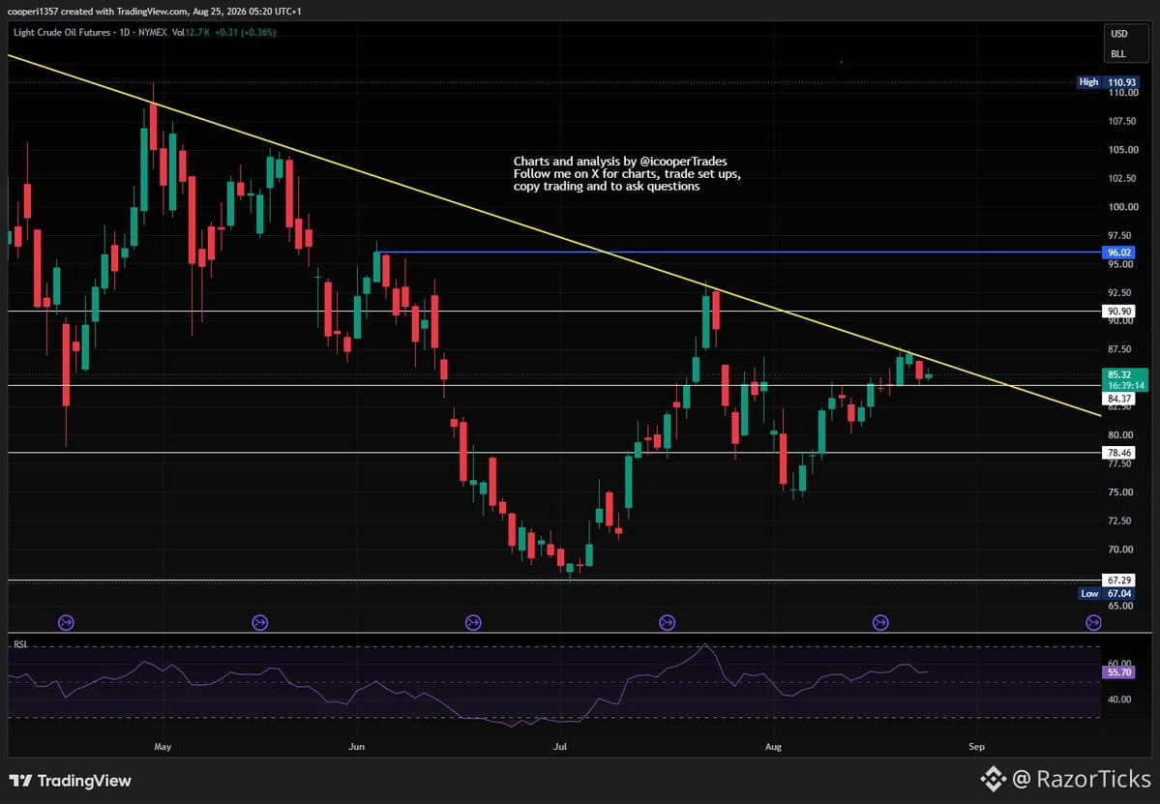The image size is (1160, 804).
Task: Click the Aug label on time axis
Action: (x=773, y=746)
